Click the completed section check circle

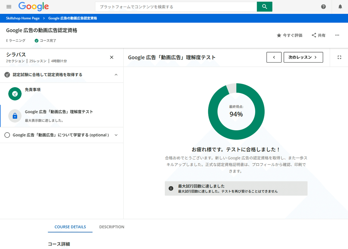tap(7, 75)
